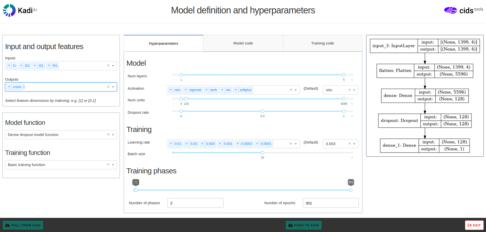Remove the I21 tag from Inputs
Screen dimensions: 486x232
21,66
